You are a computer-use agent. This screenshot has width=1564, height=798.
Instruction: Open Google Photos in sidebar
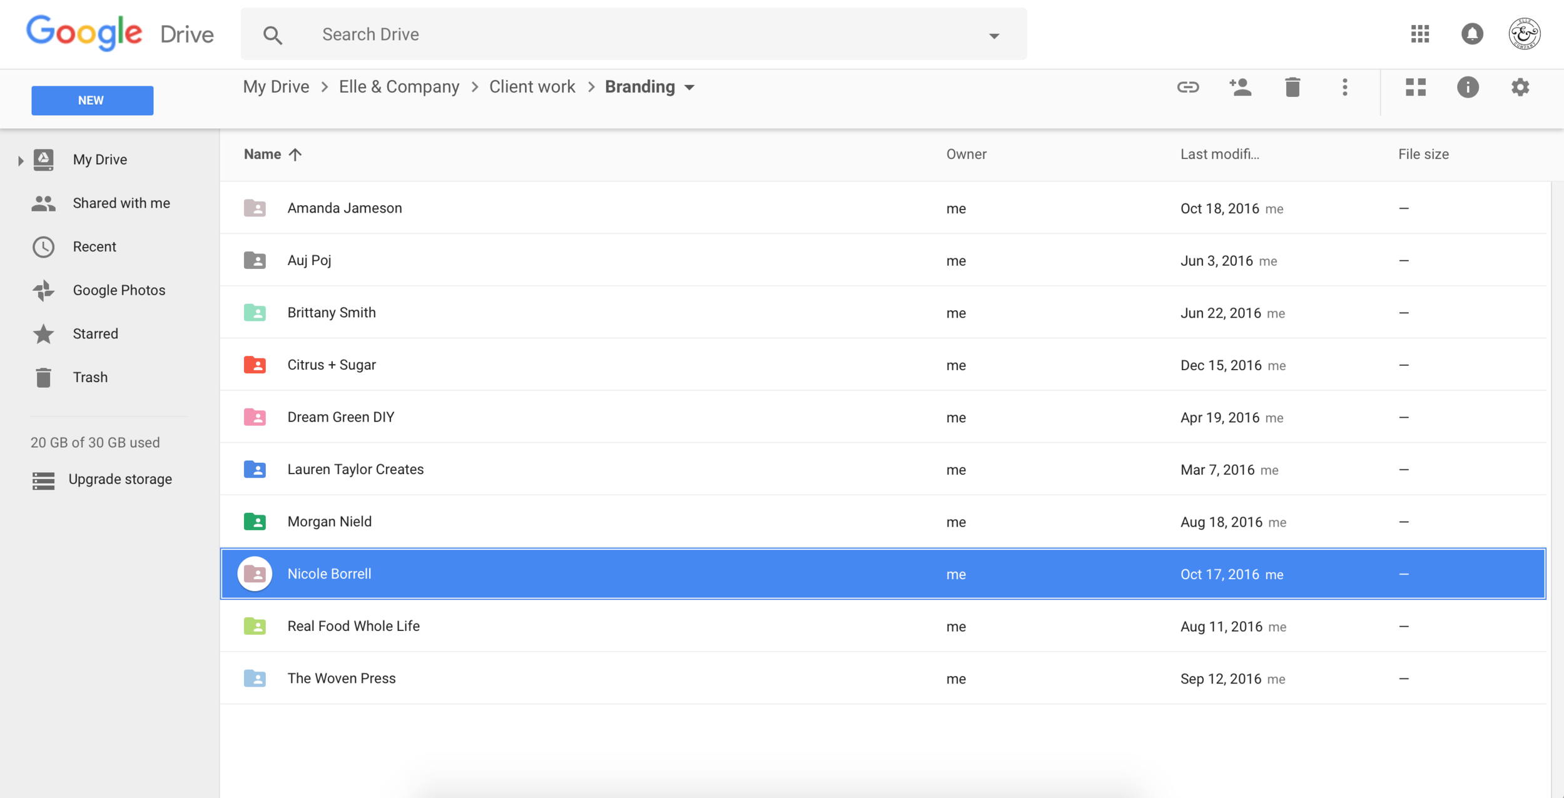119,290
